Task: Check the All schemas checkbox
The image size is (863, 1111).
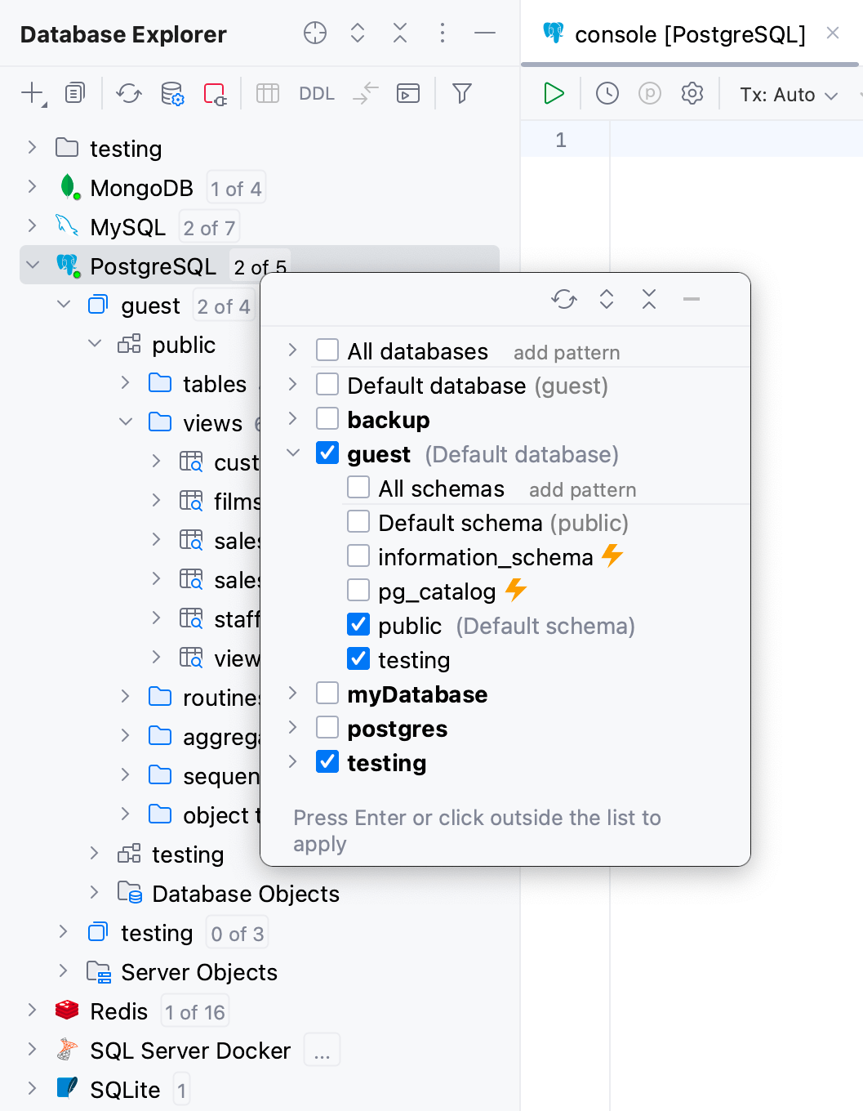Action: pyautogui.click(x=358, y=487)
